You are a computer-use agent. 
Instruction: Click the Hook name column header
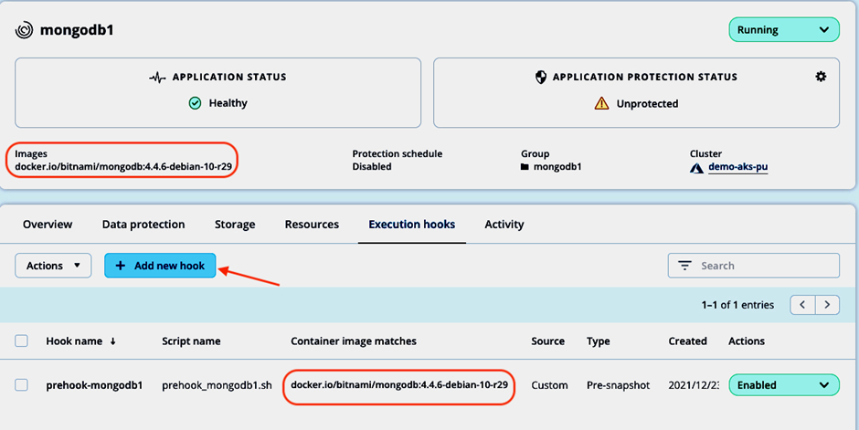pos(74,341)
